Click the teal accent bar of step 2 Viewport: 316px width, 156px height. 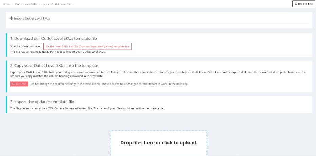point(6,76)
